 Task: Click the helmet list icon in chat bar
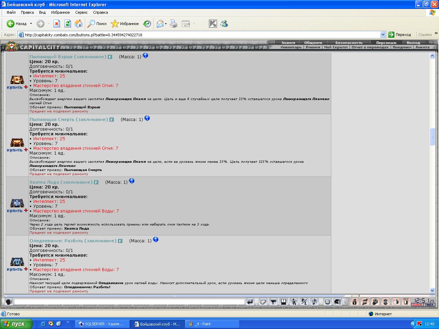pos(337,302)
